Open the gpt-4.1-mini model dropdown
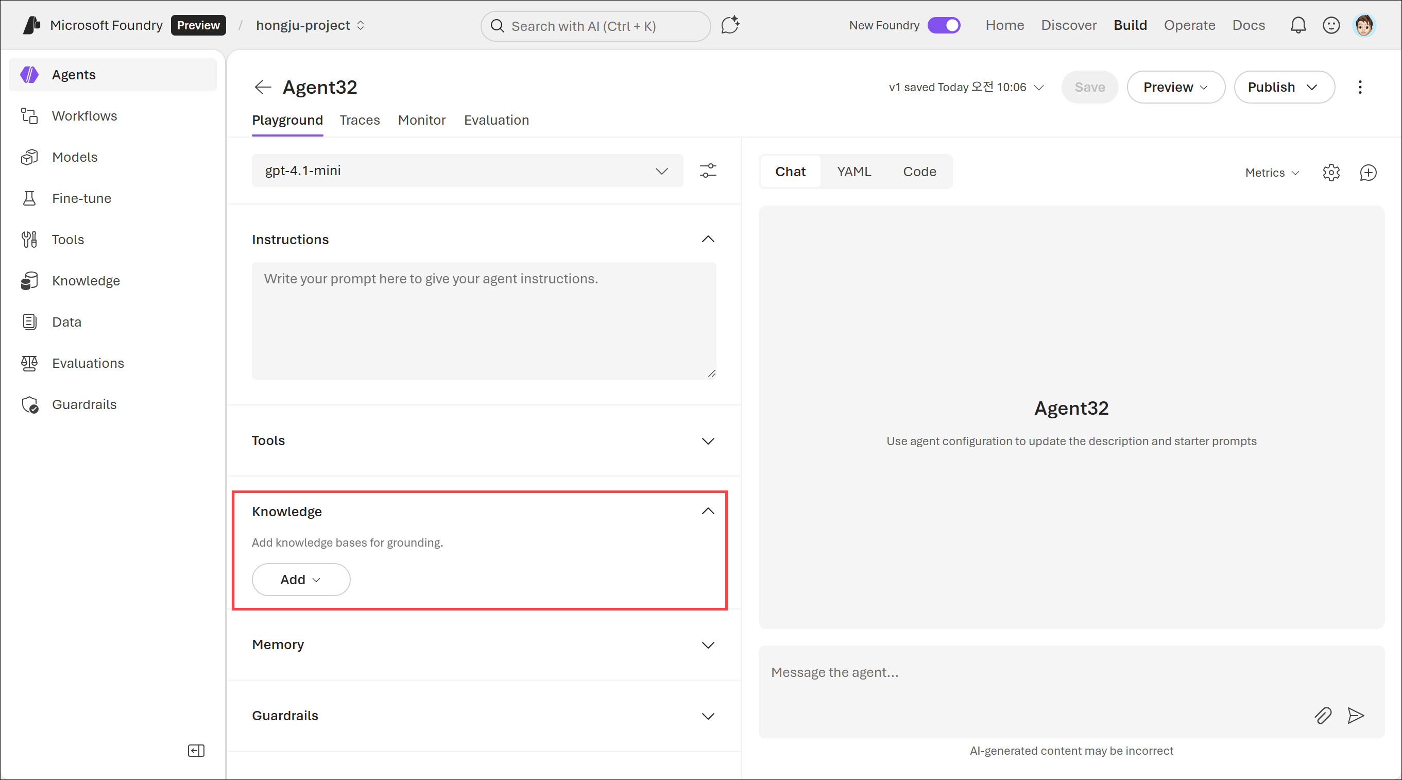1402x780 pixels. coord(467,171)
